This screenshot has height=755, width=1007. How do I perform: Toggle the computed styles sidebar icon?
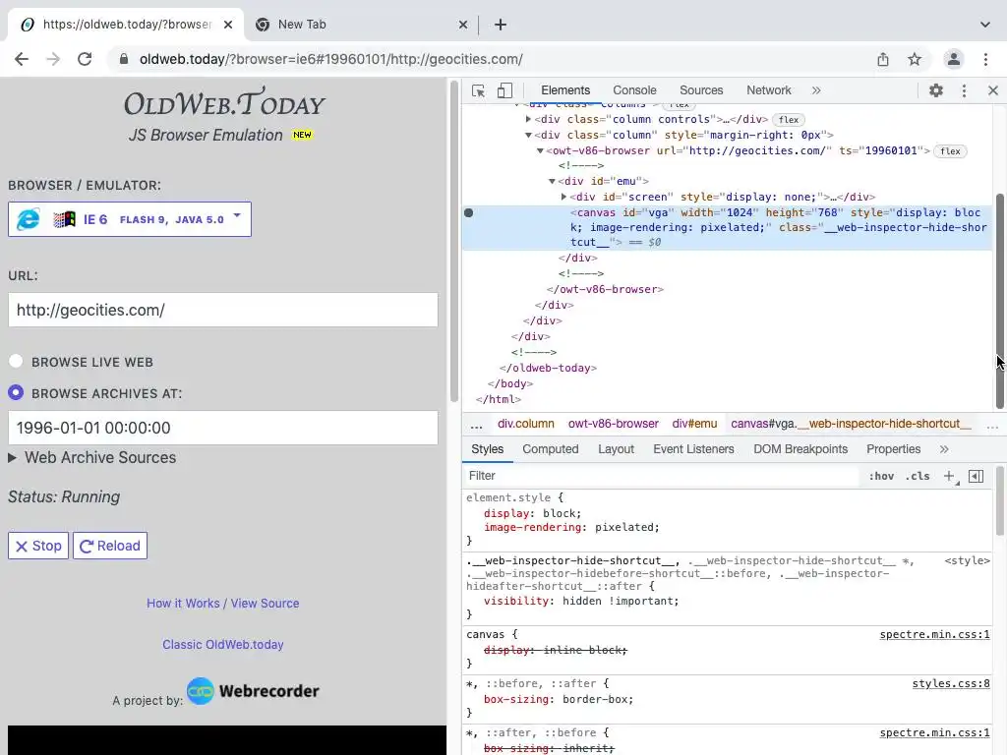(977, 476)
